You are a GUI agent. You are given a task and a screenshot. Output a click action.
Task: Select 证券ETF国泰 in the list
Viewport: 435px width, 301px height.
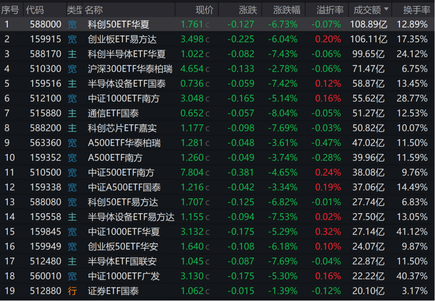[113, 291]
